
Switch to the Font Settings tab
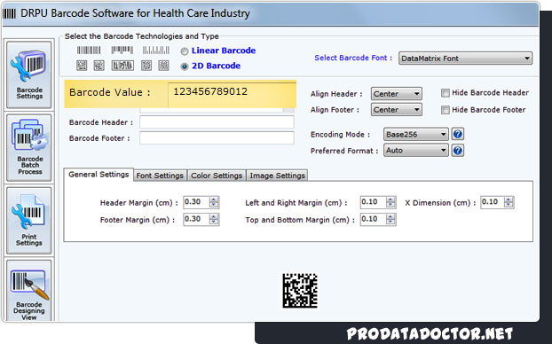coord(160,176)
